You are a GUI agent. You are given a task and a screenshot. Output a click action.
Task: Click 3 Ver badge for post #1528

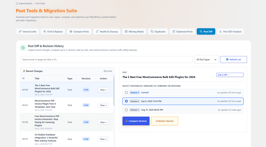(86, 122)
